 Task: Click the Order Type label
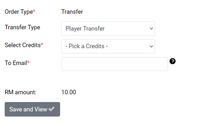tap(19, 12)
